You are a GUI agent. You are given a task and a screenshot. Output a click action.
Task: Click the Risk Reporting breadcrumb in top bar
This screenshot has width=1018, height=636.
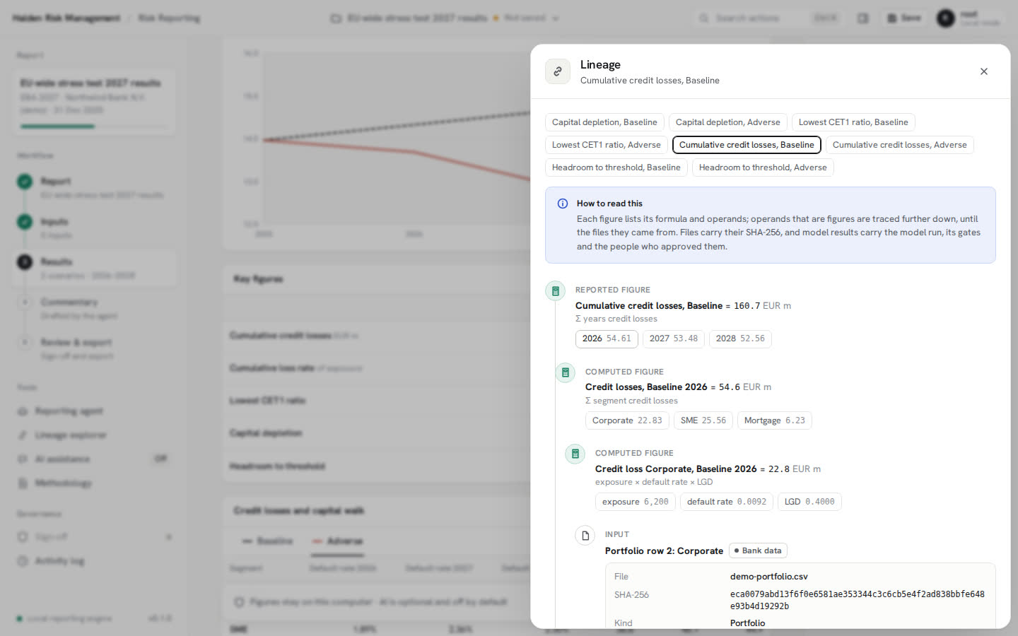170,18
